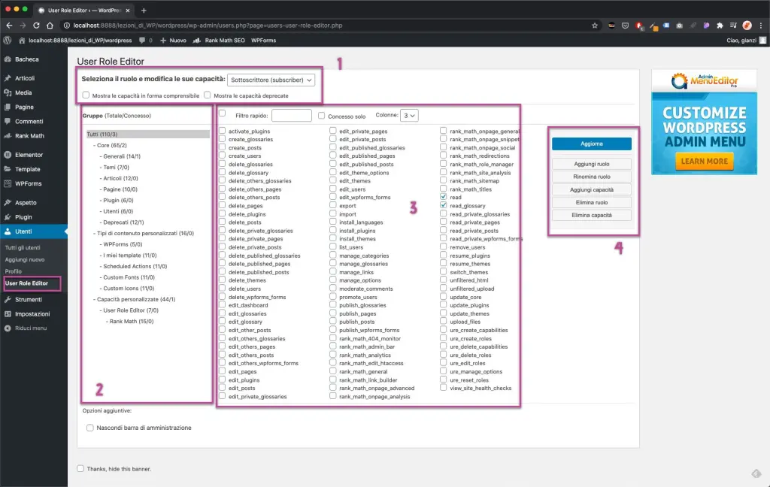Screen dimensions: 770x487
Task: Select Tipi di contenuto personalizzati group
Action: pos(144,233)
